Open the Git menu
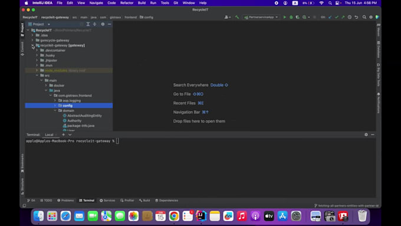This screenshot has height=226, width=401. (x=176, y=3)
